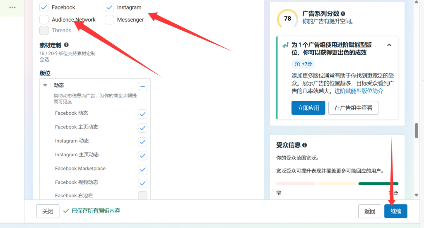Open the 进阶赋能型版位简介 link
The height and width of the screenshot is (228, 424).
pyautogui.click(x=359, y=91)
